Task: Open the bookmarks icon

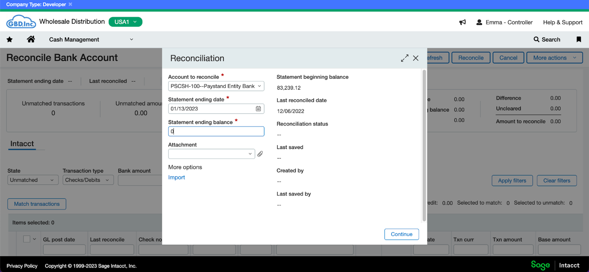Action: coord(578,39)
